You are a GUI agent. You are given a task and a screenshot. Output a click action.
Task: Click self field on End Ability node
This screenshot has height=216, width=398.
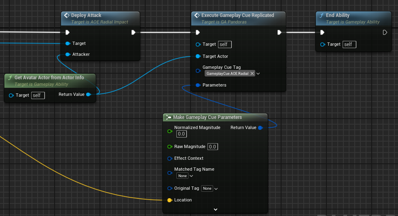click(349, 44)
